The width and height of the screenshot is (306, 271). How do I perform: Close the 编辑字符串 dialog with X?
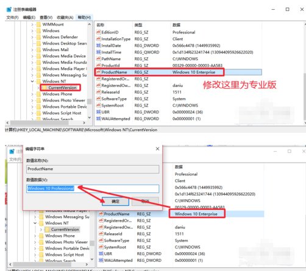coord(157,149)
